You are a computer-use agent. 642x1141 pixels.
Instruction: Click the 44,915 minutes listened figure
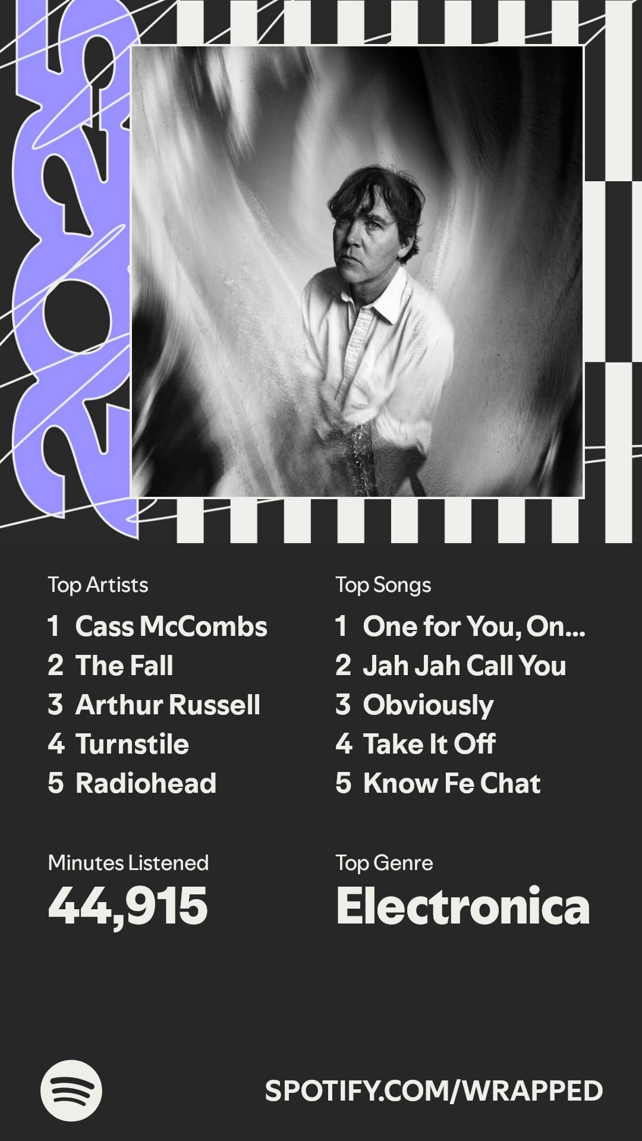click(128, 906)
